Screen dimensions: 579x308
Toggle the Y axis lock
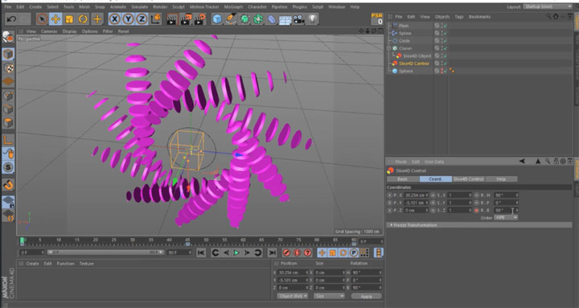[128, 19]
